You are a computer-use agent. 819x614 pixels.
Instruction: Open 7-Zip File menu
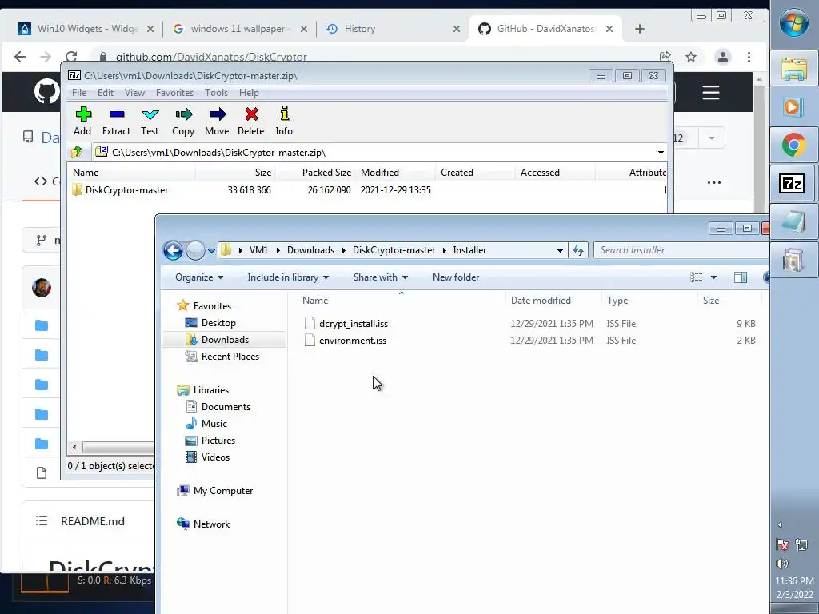coord(79,93)
